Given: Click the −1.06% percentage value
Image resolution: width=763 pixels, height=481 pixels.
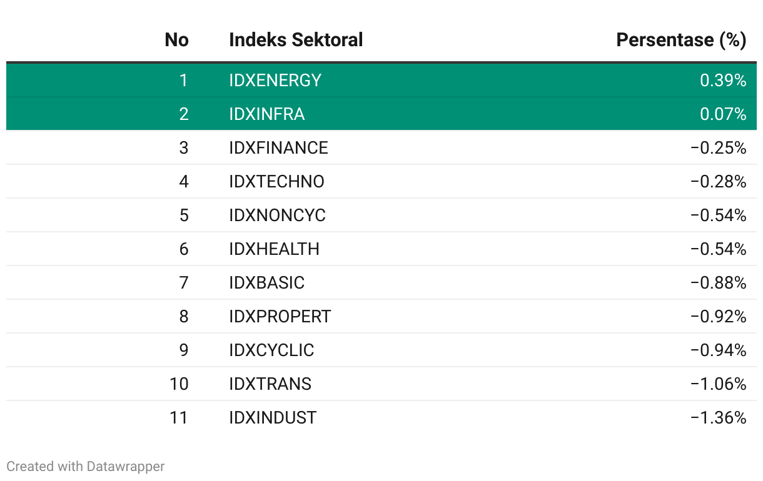Looking at the screenshot, I should coord(719,384).
